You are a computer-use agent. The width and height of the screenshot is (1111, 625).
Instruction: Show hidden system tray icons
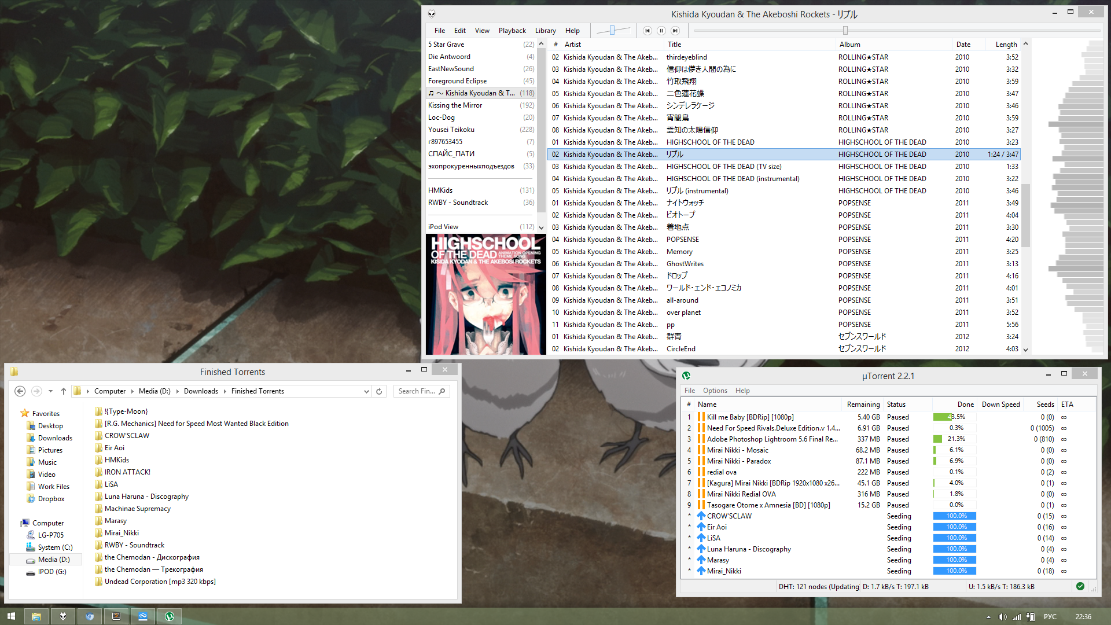(988, 617)
